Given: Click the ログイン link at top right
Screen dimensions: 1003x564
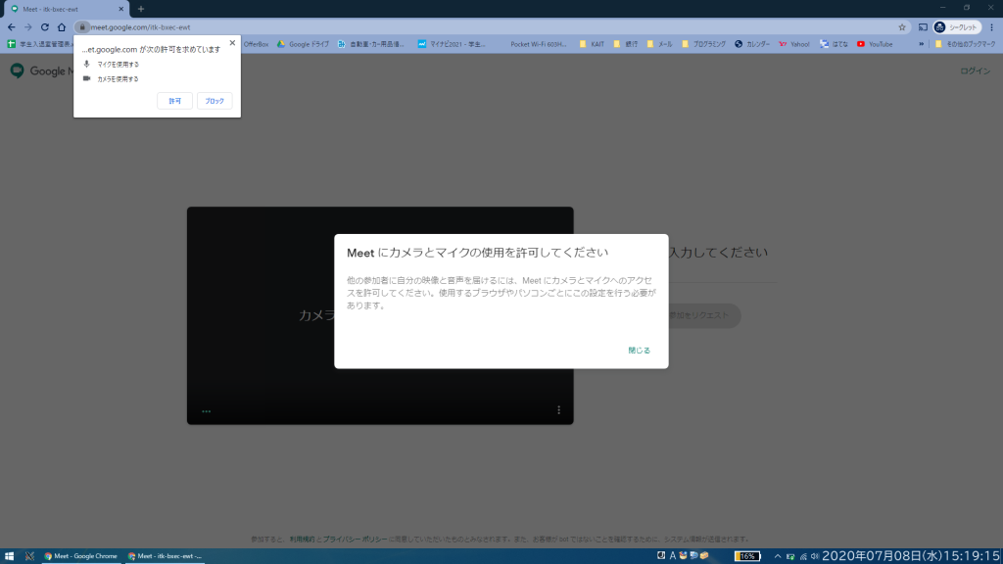Looking at the screenshot, I should (x=975, y=70).
